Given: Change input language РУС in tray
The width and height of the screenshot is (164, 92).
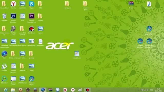Looking at the screenshot, I should point(151,90).
